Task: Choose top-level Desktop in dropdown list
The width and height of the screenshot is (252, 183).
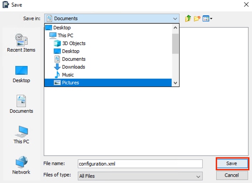Action: [x=108, y=28]
